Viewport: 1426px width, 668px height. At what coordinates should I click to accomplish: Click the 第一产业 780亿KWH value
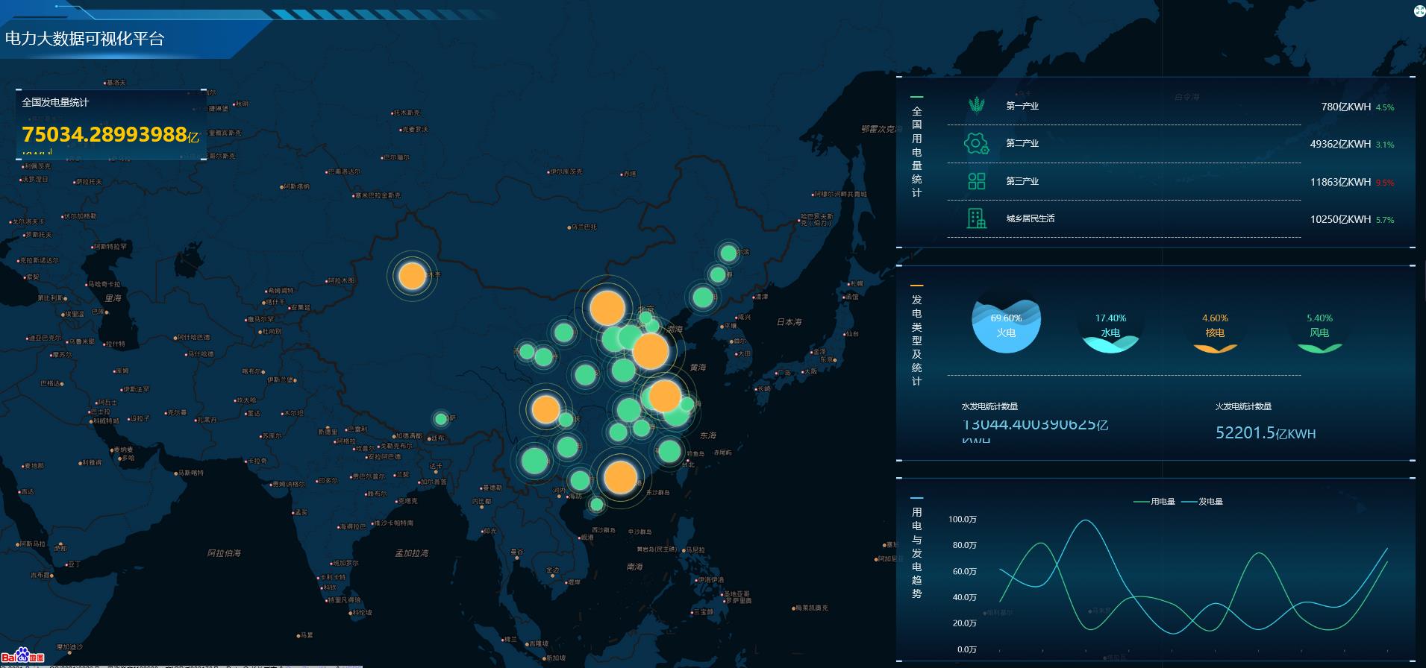click(x=1345, y=107)
